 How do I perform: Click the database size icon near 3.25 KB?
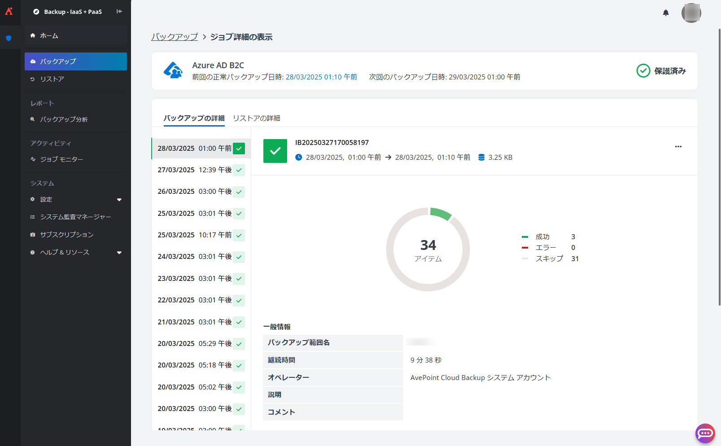481,157
